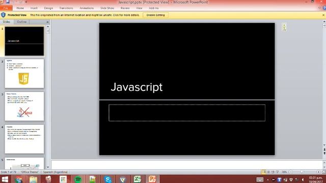
Task: Switch to the Slide Show ribbon tab
Action: point(107,8)
